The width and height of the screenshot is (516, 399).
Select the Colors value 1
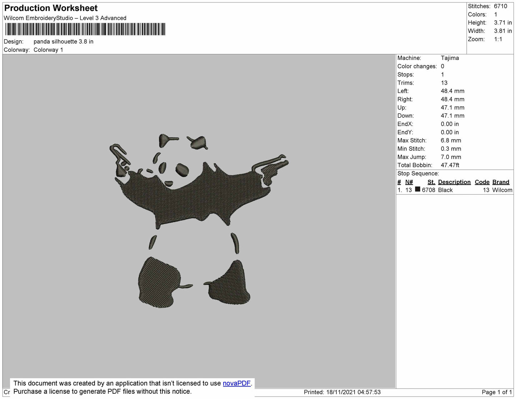pyautogui.click(x=496, y=15)
